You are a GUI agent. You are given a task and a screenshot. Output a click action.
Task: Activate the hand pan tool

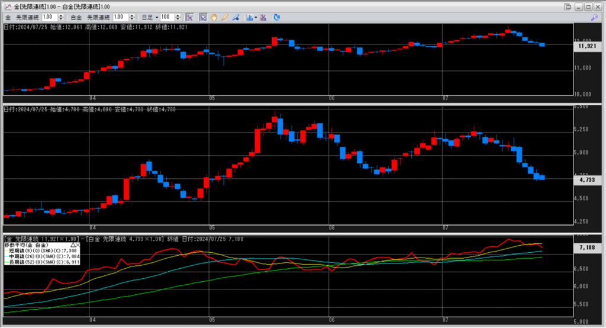point(214,18)
